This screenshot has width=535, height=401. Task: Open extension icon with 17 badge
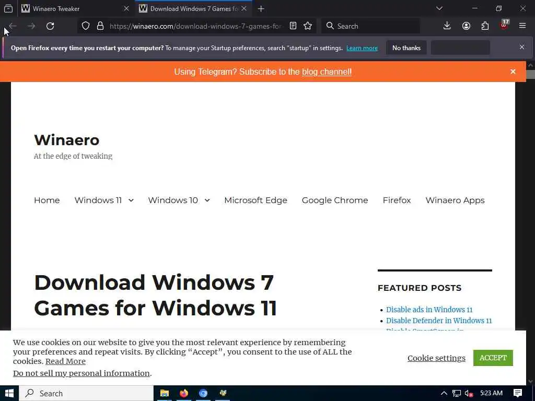pyautogui.click(x=504, y=25)
